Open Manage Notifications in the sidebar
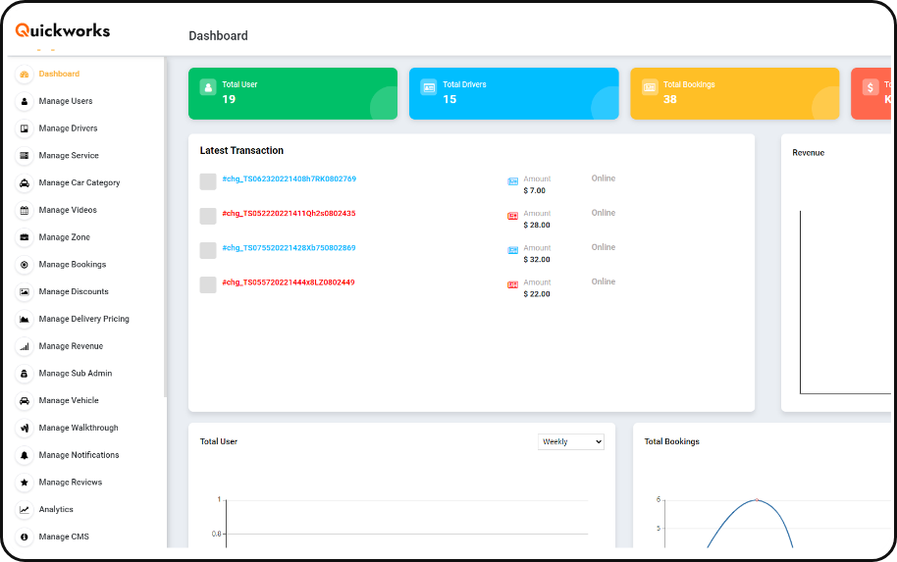The width and height of the screenshot is (897, 562). pyautogui.click(x=79, y=455)
